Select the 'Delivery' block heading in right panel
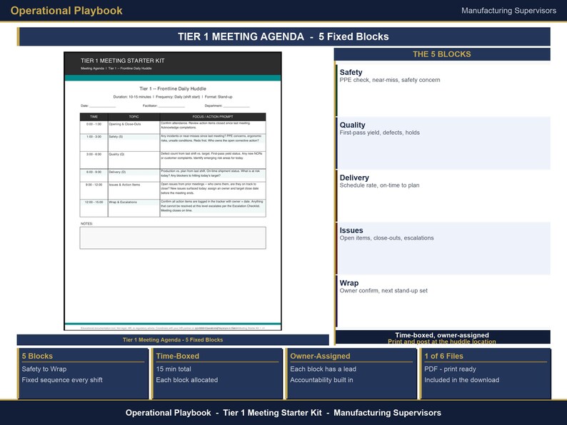 click(354, 178)
